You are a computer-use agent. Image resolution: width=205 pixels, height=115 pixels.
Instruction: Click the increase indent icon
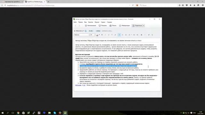tap(134, 35)
